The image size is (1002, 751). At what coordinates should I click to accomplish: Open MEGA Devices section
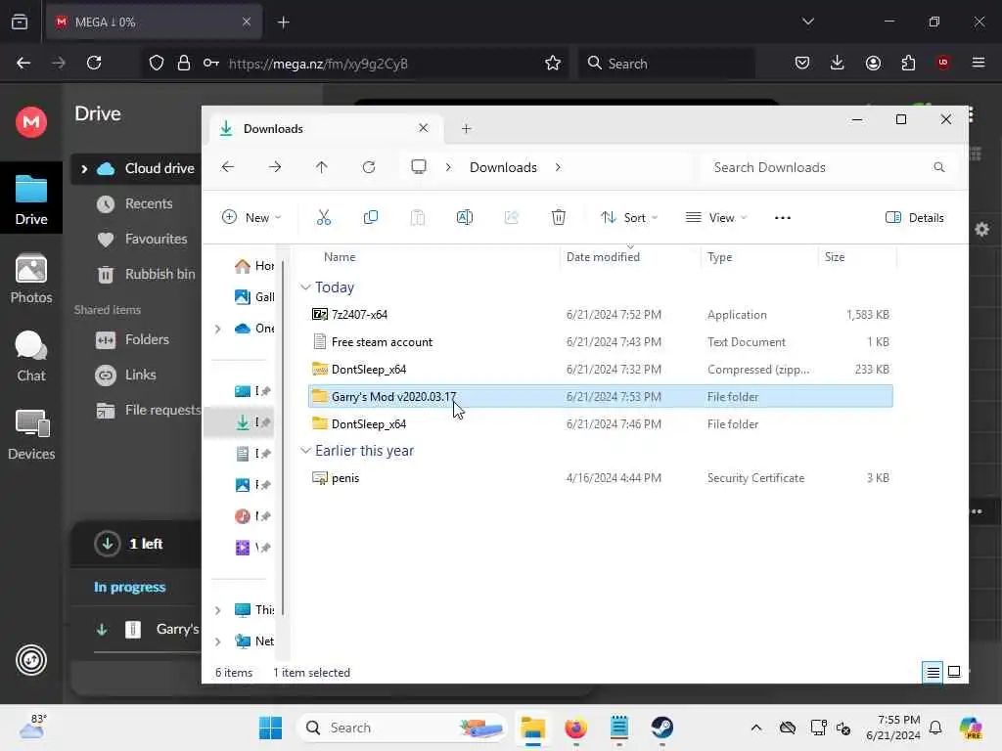(x=31, y=435)
